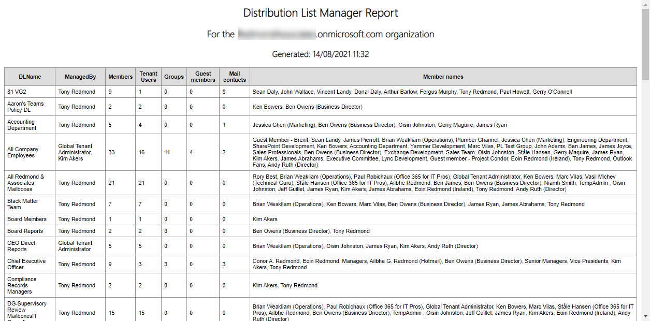Viewport: 650px width, 321px height.
Task: Click the Black Matter Team list name
Action: click(x=23, y=204)
